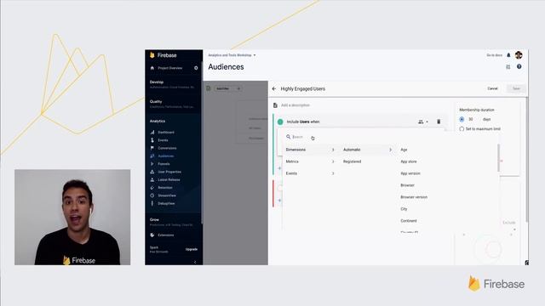Expand the Grow section

tap(172, 222)
